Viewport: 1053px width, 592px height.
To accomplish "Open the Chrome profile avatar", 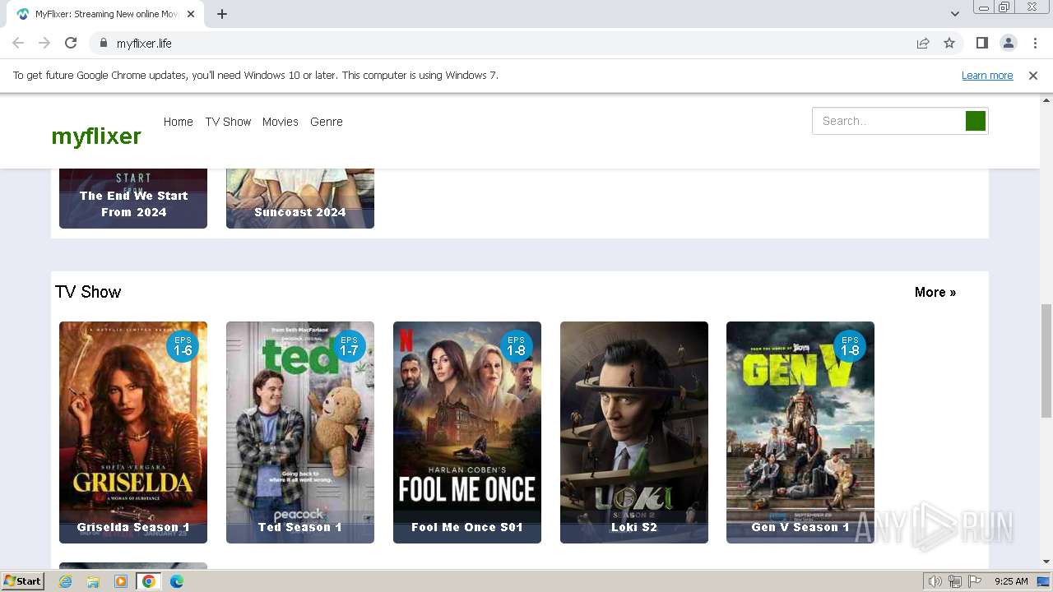I will (x=1008, y=43).
